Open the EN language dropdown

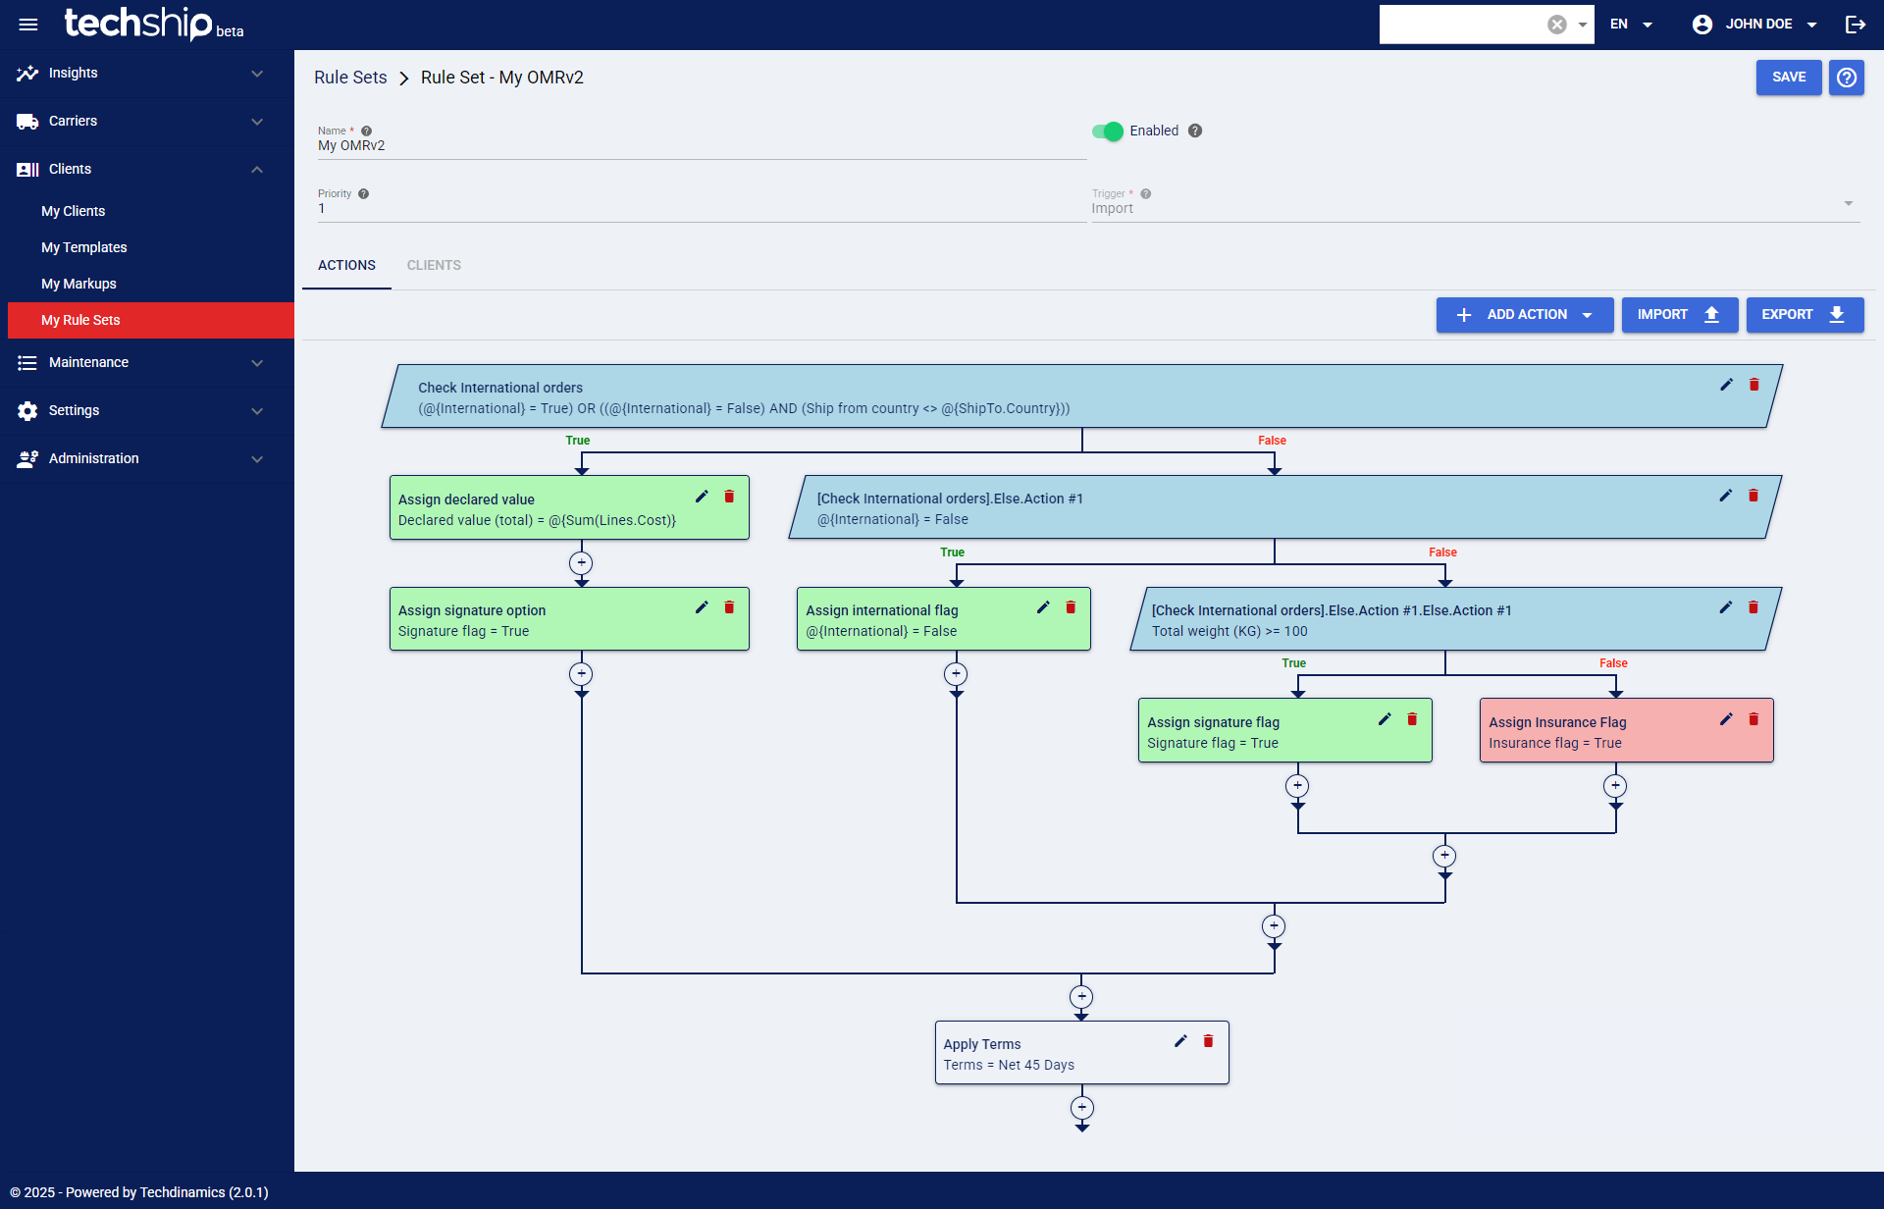click(x=1632, y=24)
